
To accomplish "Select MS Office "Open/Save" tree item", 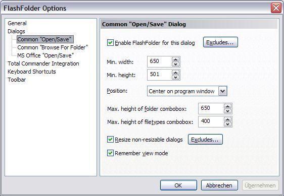I will coord(45,55).
